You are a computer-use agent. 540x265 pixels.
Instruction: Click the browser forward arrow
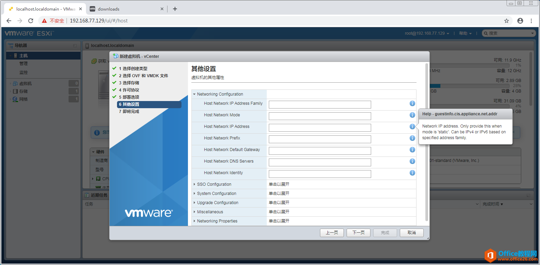20,21
